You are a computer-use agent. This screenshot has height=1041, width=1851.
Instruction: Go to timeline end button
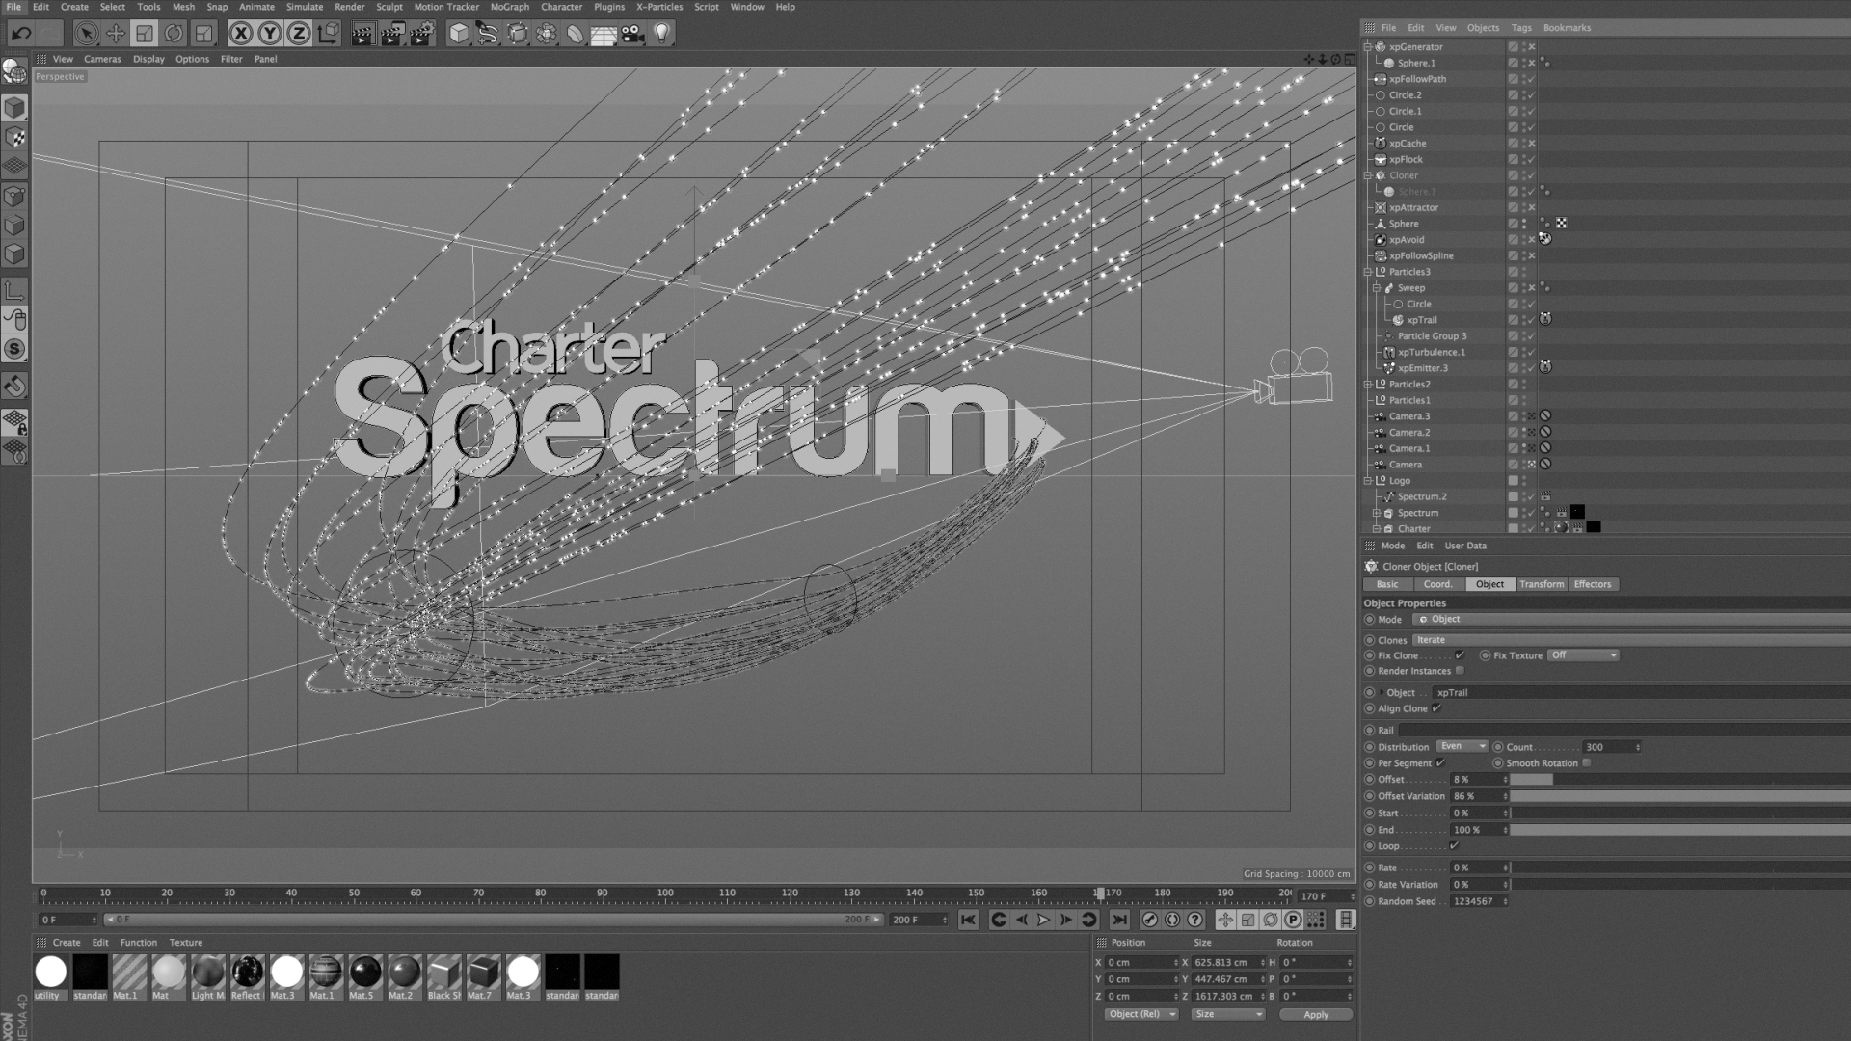pyautogui.click(x=1119, y=920)
